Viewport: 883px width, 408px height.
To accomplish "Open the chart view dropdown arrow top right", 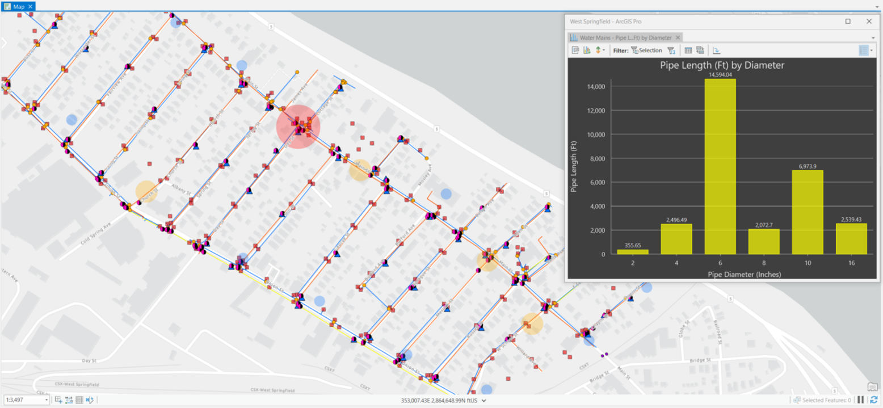I will [x=874, y=37].
